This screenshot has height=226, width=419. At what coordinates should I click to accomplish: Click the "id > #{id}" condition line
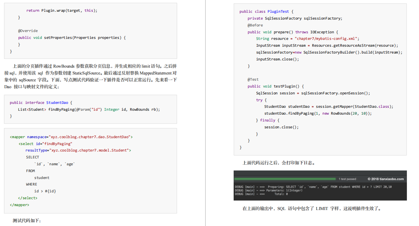point(45,191)
